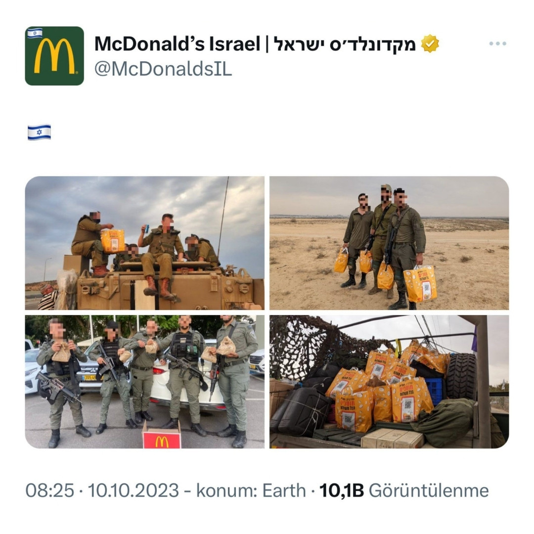Click the golden arches M logo in avatar
Screen dimensions: 534x534
pyautogui.click(x=54, y=56)
